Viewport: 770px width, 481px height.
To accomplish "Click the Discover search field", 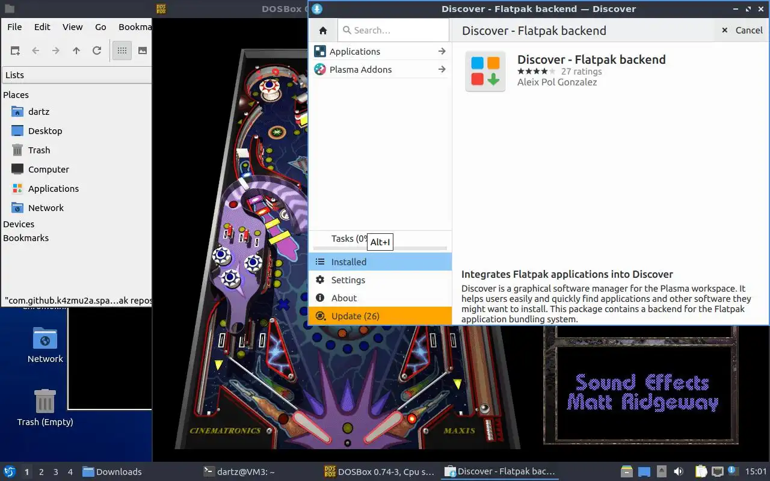I will (393, 30).
